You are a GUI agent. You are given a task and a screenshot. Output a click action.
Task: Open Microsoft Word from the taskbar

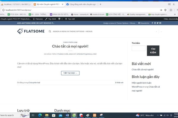coord(67,115)
